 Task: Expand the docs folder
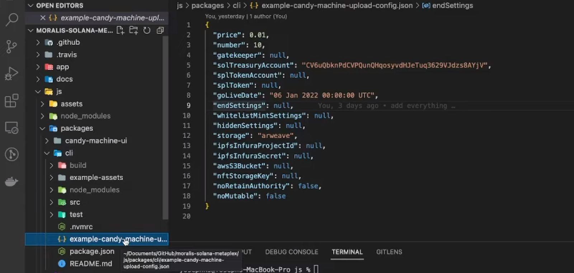point(38,79)
